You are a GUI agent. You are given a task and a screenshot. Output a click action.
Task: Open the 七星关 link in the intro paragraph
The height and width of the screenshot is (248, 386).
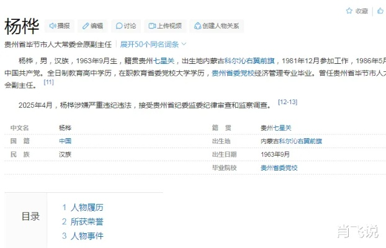164,61
